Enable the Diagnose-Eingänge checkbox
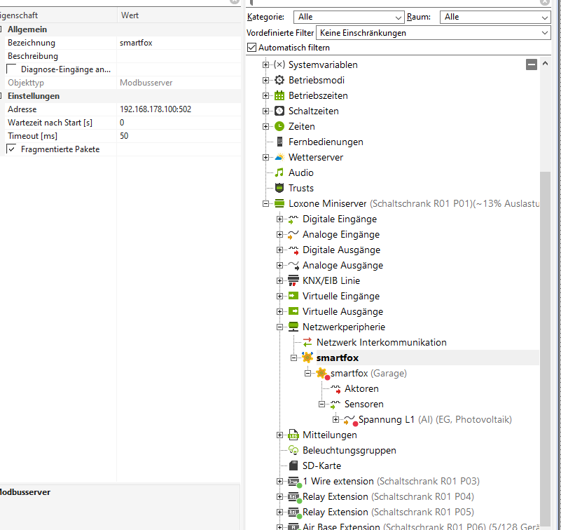This screenshot has height=530, width=561. [11, 69]
